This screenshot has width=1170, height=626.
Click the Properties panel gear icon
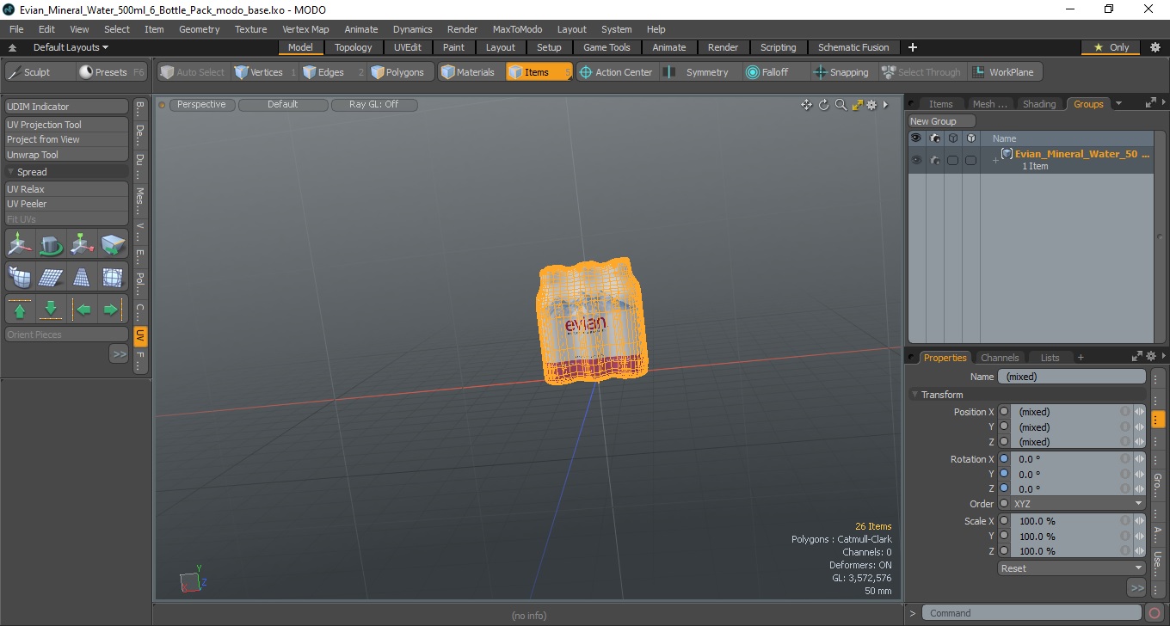click(x=1151, y=356)
